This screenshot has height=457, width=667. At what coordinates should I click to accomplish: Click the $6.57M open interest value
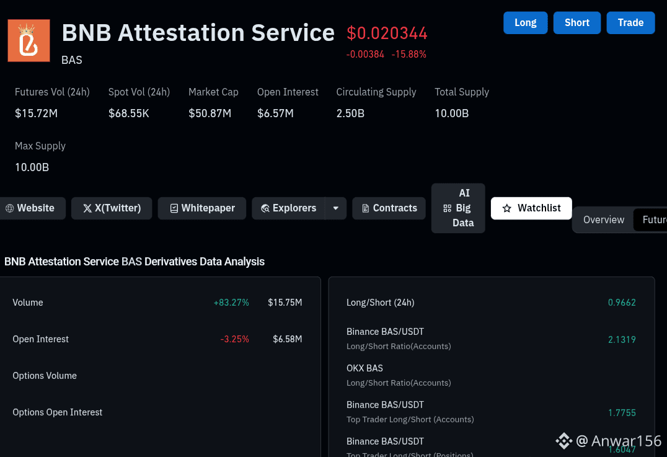coord(275,113)
